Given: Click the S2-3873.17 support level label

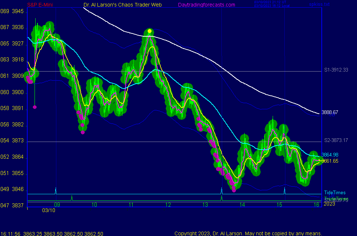Looking at the screenshot, I should 336,140.
